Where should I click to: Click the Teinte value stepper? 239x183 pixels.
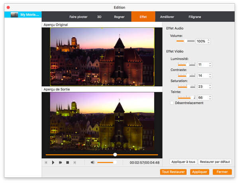pos(210,98)
